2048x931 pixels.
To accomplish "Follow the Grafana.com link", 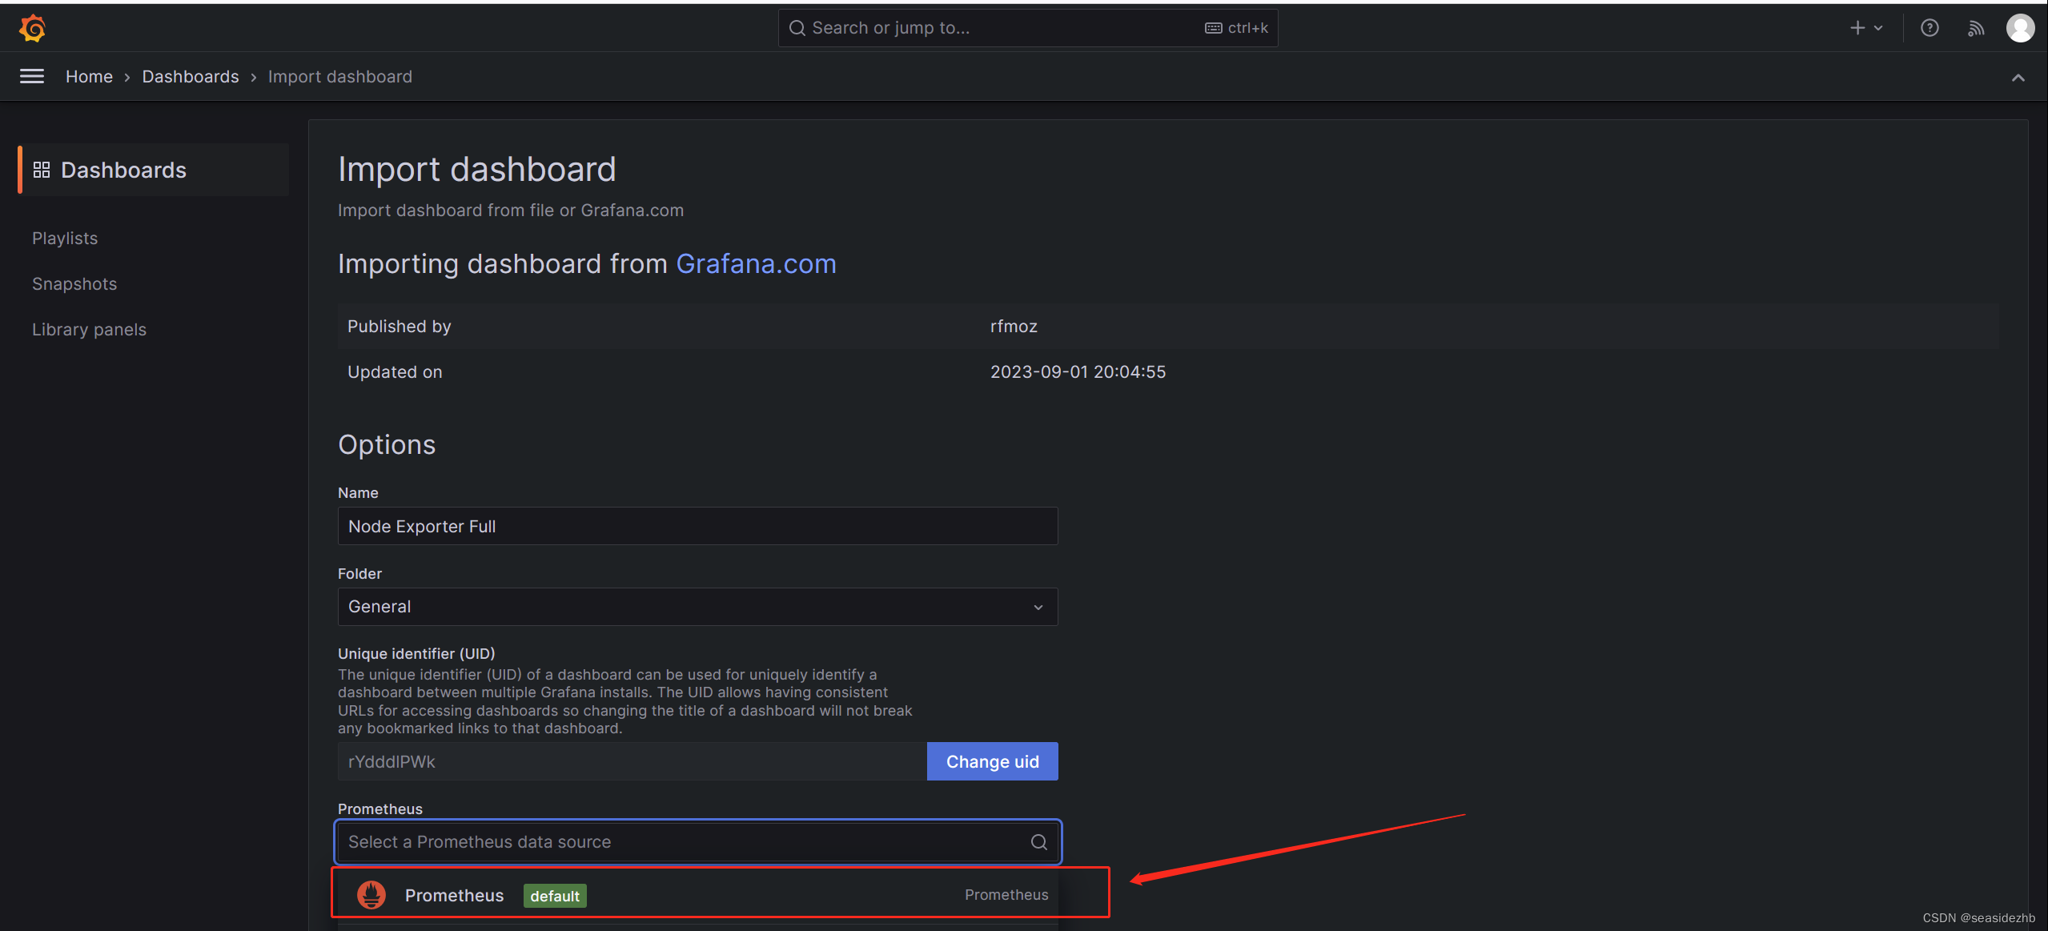I will click(756, 263).
